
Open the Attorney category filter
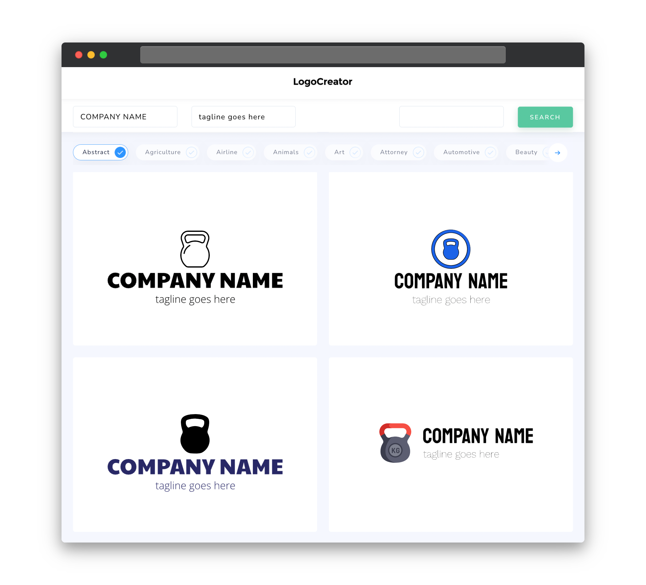click(x=400, y=152)
